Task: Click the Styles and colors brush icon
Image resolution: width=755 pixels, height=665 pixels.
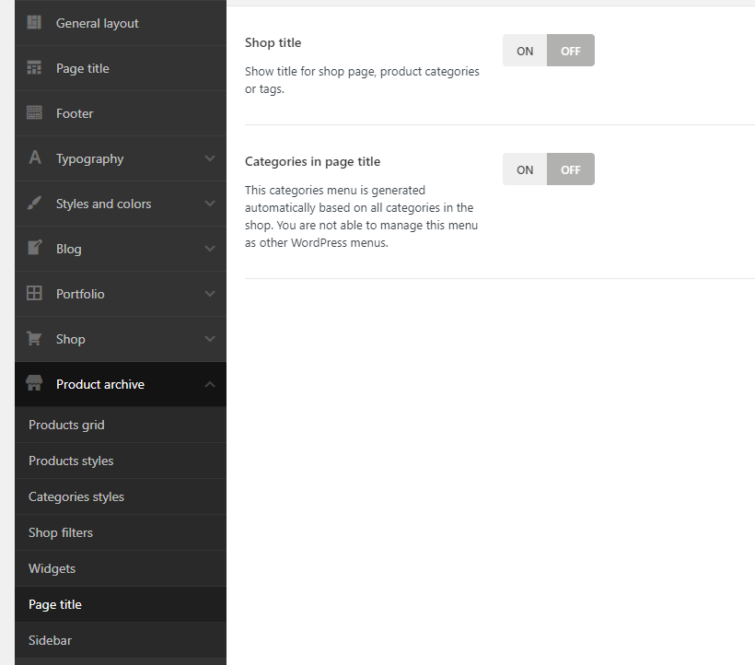Action: (x=34, y=204)
